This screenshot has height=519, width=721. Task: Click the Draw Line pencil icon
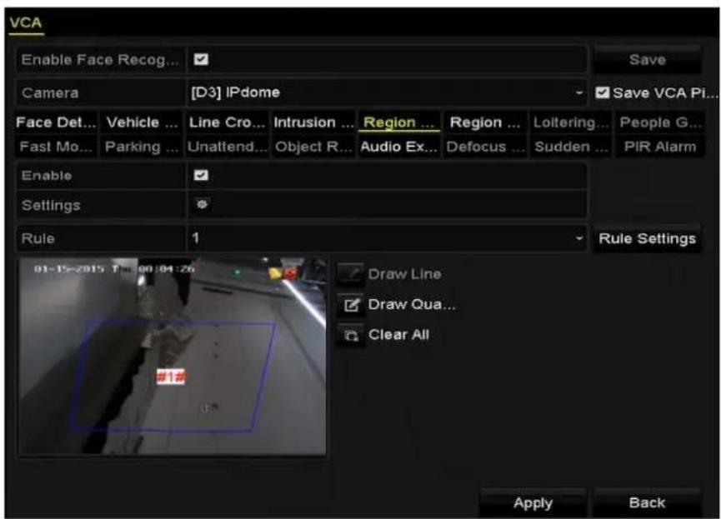pos(351,274)
